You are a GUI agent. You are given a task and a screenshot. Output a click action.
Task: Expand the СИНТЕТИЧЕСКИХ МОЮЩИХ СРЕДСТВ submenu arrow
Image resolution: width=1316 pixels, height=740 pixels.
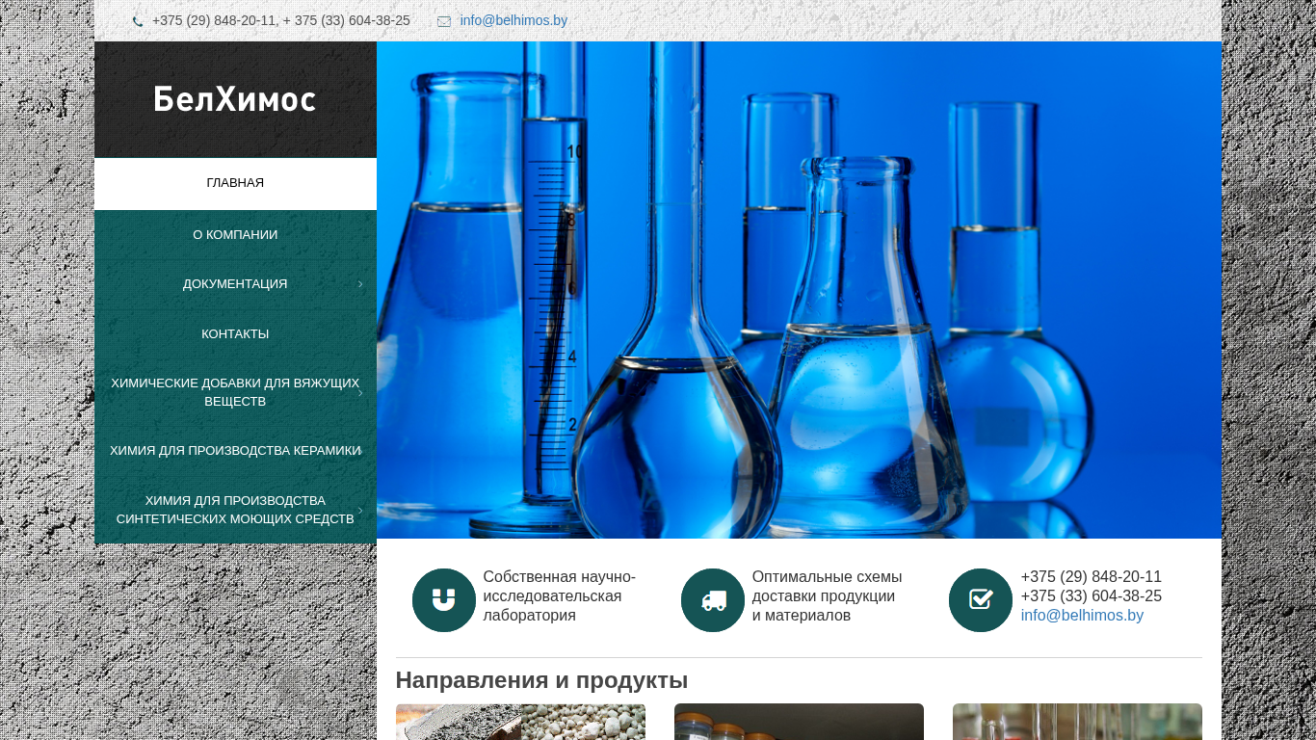pyautogui.click(x=360, y=510)
